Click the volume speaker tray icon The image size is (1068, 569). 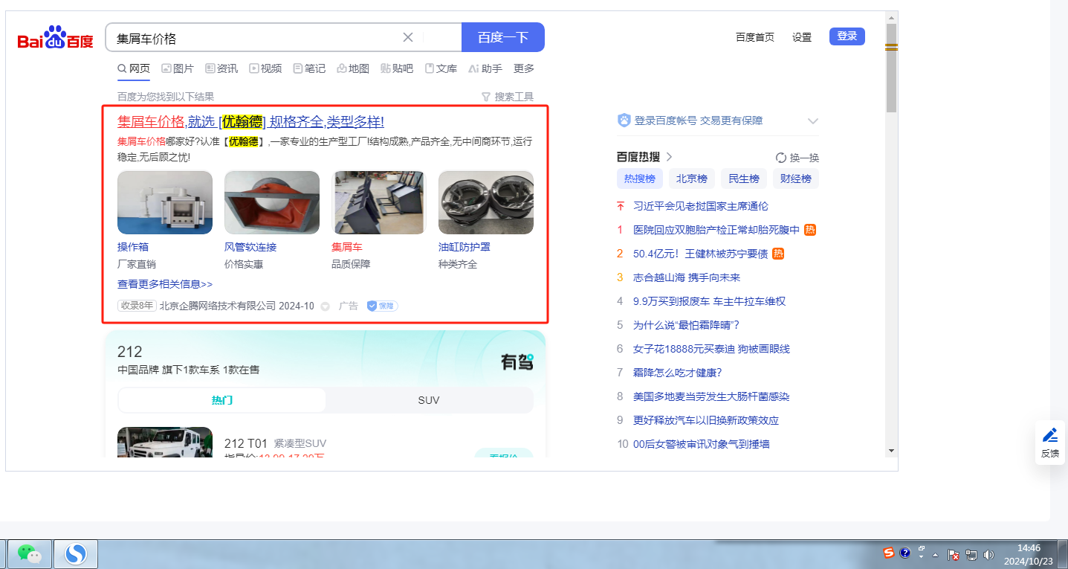pos(988,554)
